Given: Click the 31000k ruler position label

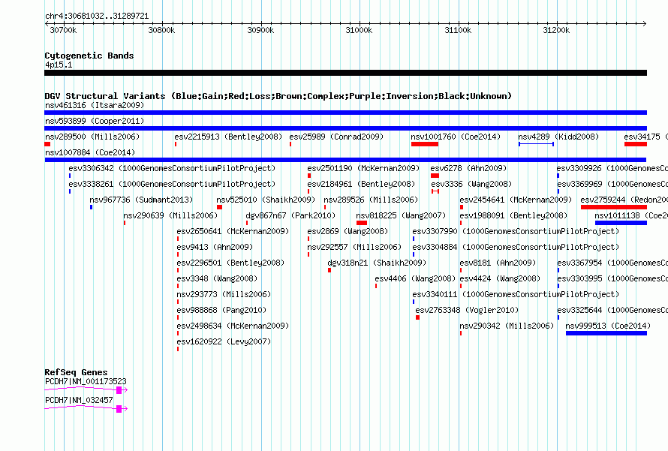Looking at the screenshot, I should click(x=359, y=30).
